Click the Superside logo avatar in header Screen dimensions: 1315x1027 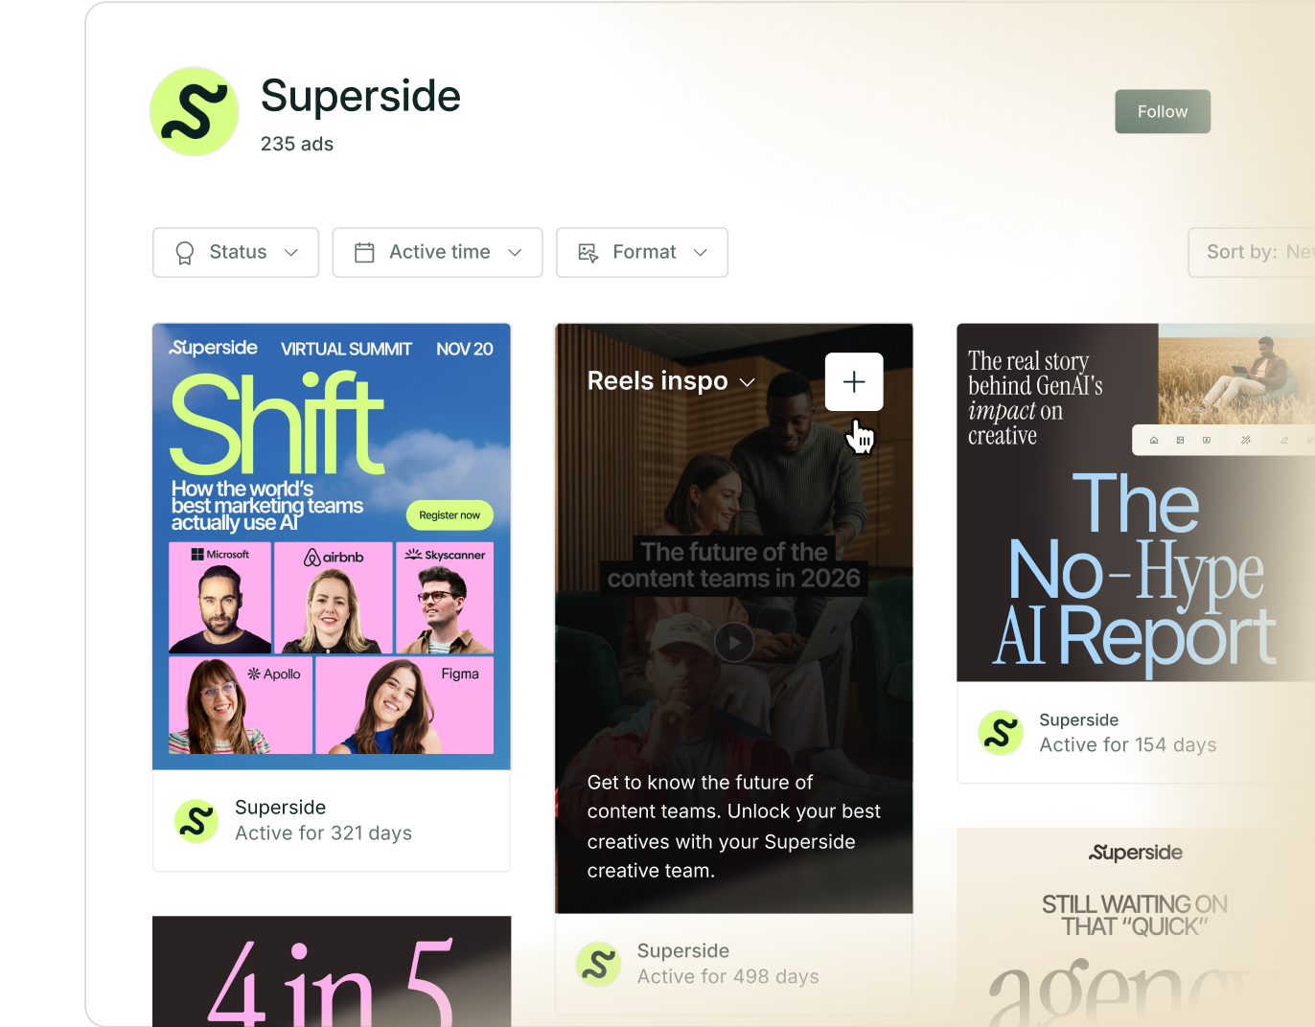[x=195, y=111]
